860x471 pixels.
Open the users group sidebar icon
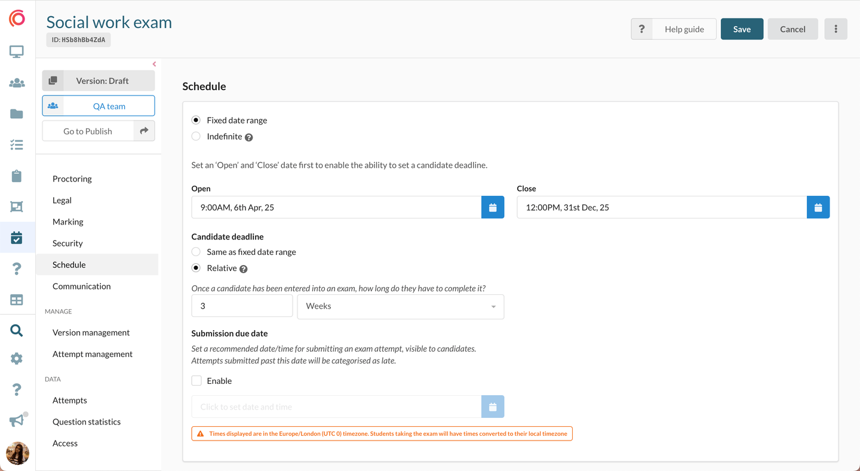[x=17, y=83]
